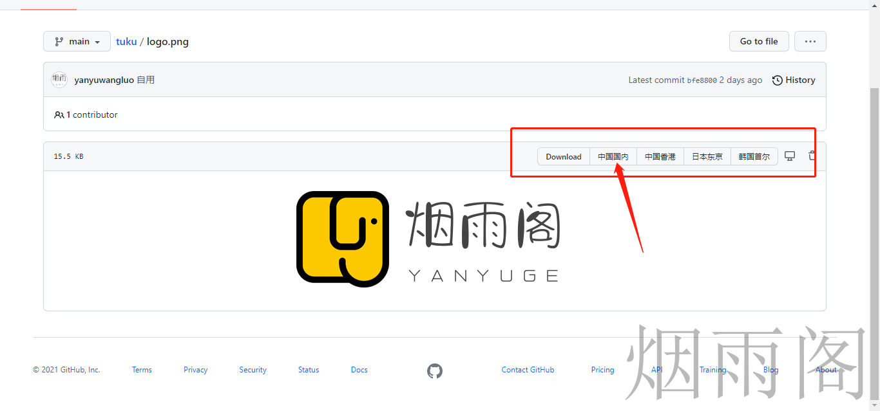Viewport: 880px width, 411px height.
Task: Click the 韩国首尔 download mirror button
Action: tap(754, 156)
